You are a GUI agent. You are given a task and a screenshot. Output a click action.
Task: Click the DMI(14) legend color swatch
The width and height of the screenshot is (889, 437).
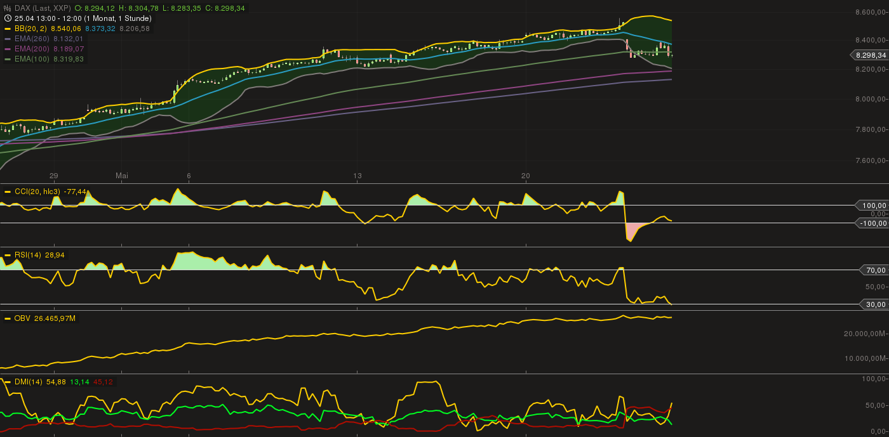click(8, 382)
